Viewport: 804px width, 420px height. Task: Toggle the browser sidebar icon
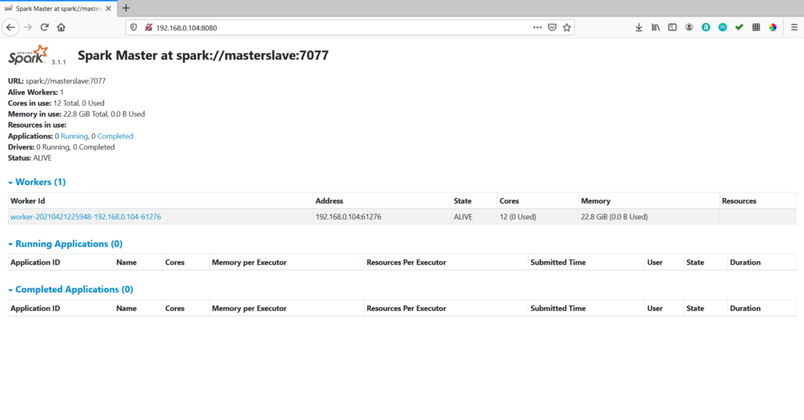(x=672, y=27)
